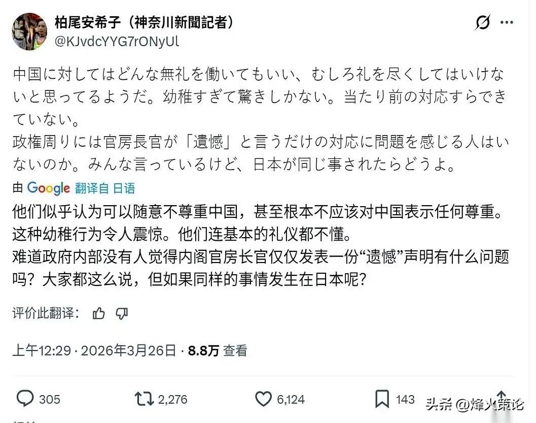Rate the translation with thumbs down
Viewport: 536px width, 423px height.
(x=121, y=314)
